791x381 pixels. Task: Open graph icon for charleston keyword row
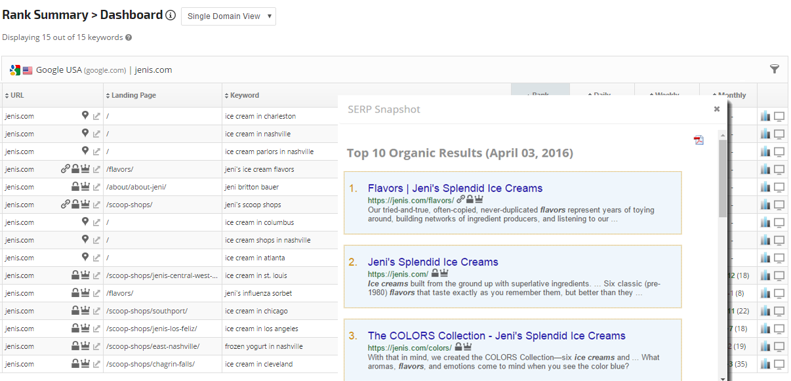[765, 116]
